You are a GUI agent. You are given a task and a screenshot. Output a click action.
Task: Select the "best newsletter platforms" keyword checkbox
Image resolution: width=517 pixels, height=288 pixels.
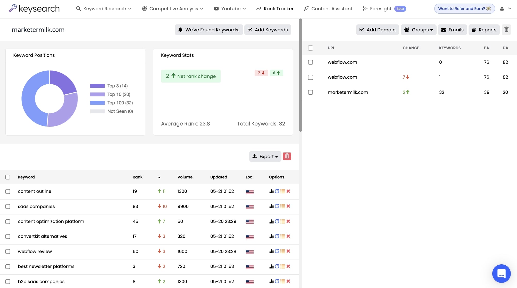(x=8, y=267)
